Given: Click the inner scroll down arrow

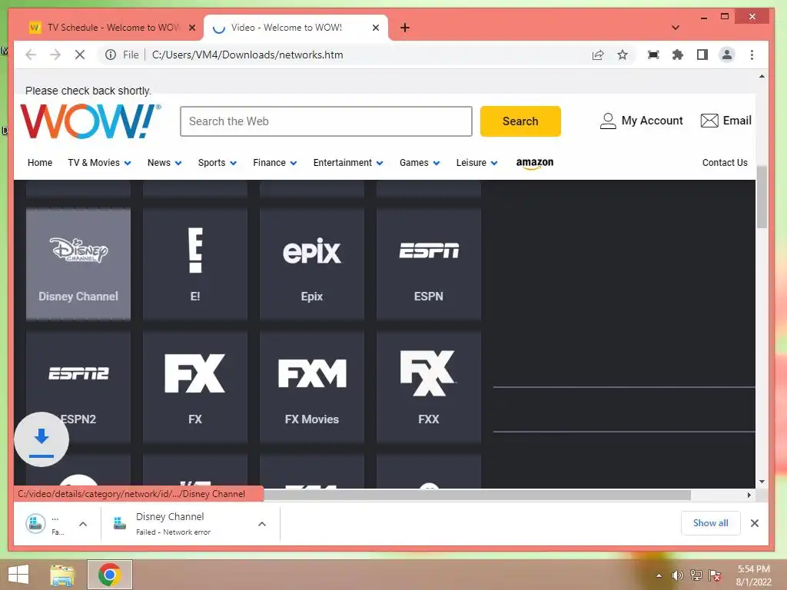Looking at the screenshot, I should (x=762, y=482).
